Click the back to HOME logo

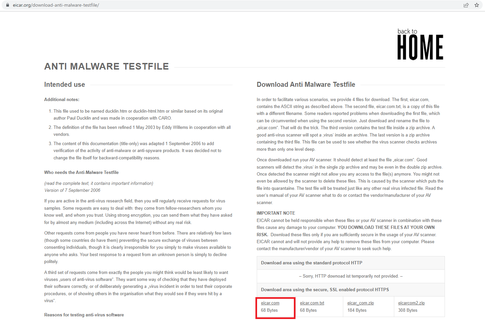pyautogui.click(x=420, y=44)
